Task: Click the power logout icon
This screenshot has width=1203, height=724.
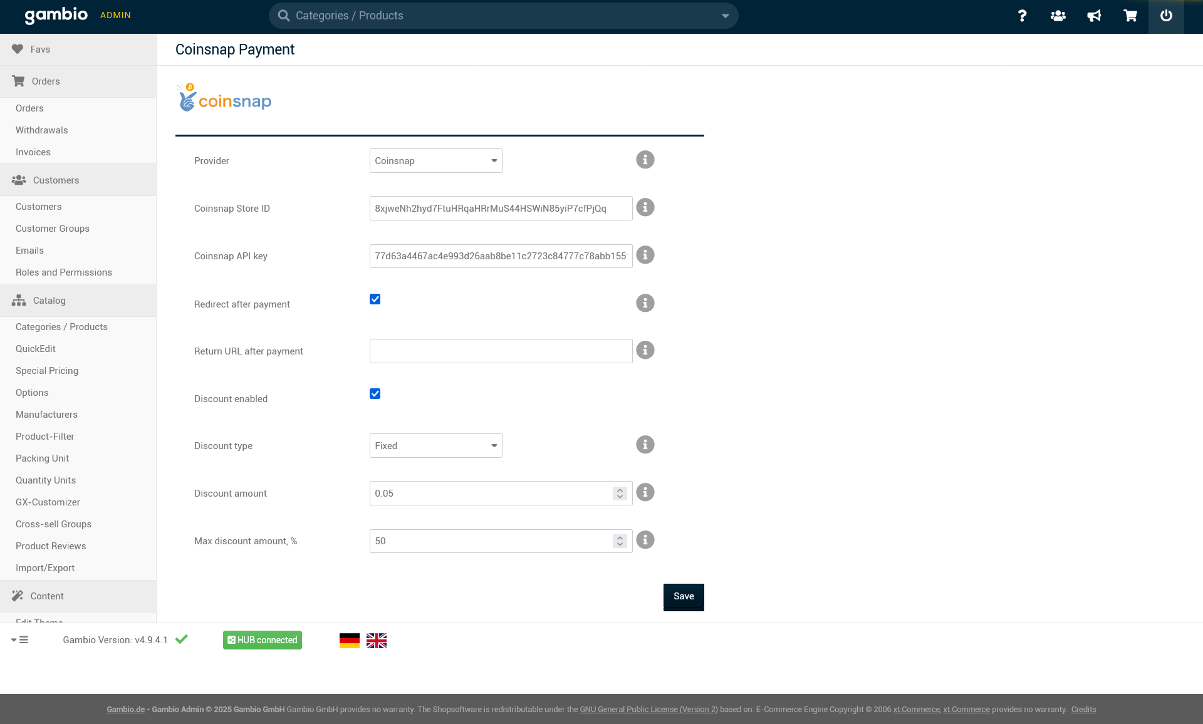Action: pyautogui.click(x=1166, y=16)
